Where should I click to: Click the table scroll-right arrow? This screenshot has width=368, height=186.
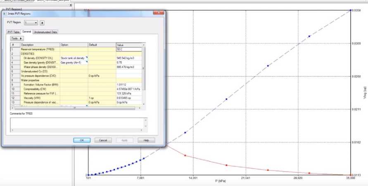pyautogui.click(x=140, y=108)
